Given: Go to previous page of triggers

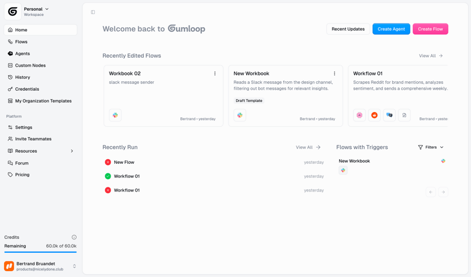Looking at the screenshot, I should point(431,192).
